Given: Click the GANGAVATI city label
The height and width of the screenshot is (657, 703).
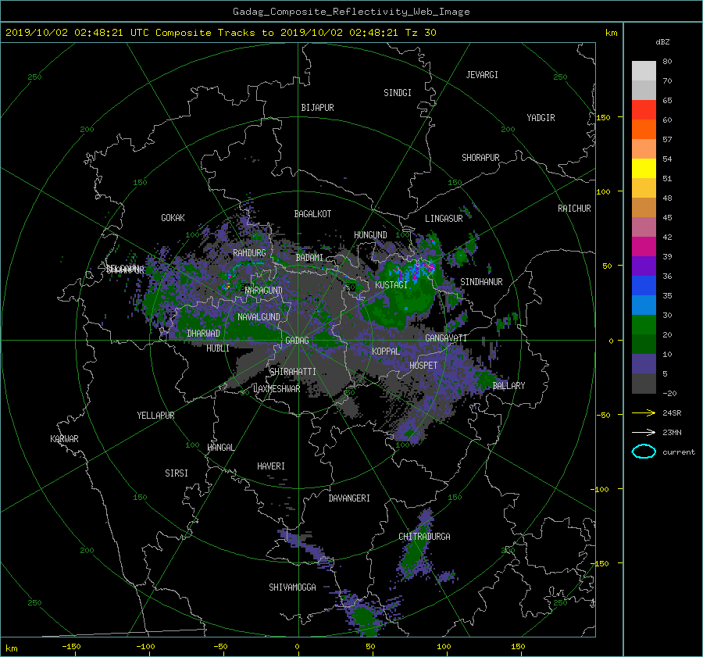Looking at the screenshot, I should click(446, 337).
